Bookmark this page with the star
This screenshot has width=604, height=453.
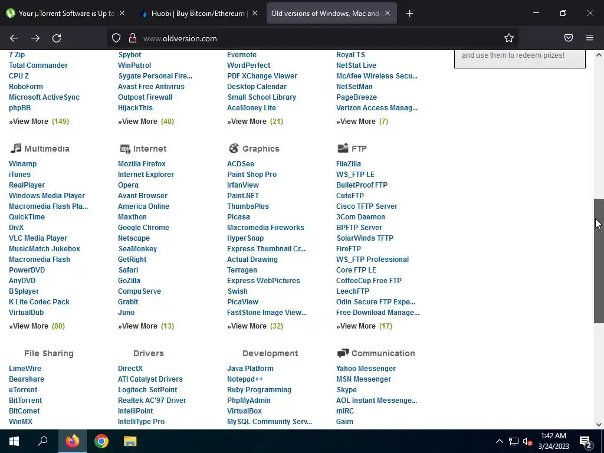pyautogui.click(x=509, y=38)
